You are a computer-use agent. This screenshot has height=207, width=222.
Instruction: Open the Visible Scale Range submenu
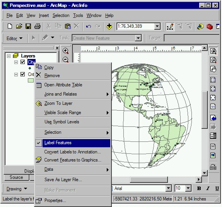click(x=73, y=113)
